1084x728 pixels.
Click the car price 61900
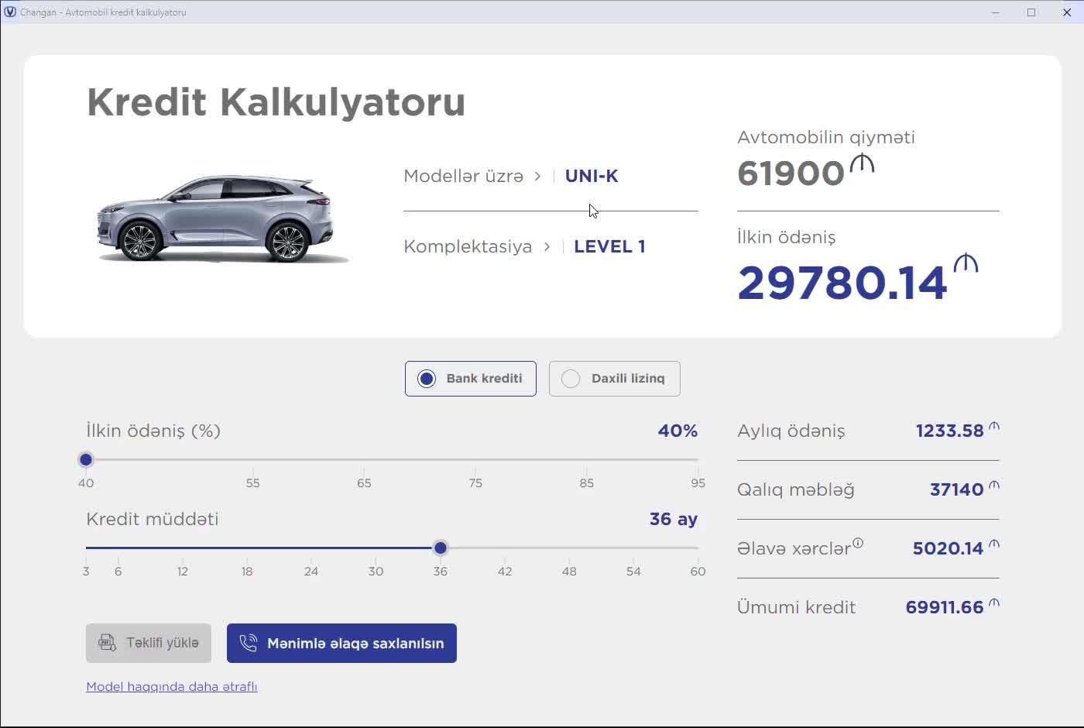[791, 173]
